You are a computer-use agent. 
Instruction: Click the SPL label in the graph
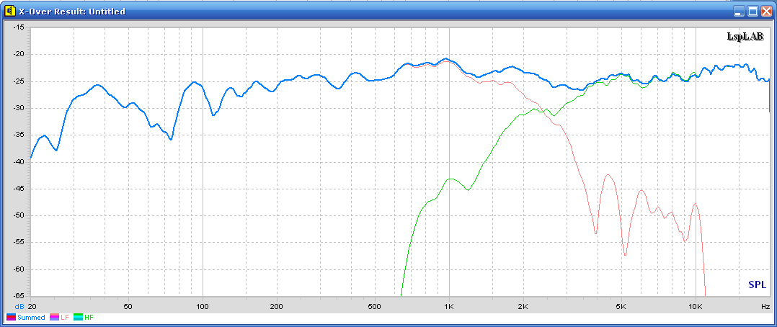[x=757, y=285]
